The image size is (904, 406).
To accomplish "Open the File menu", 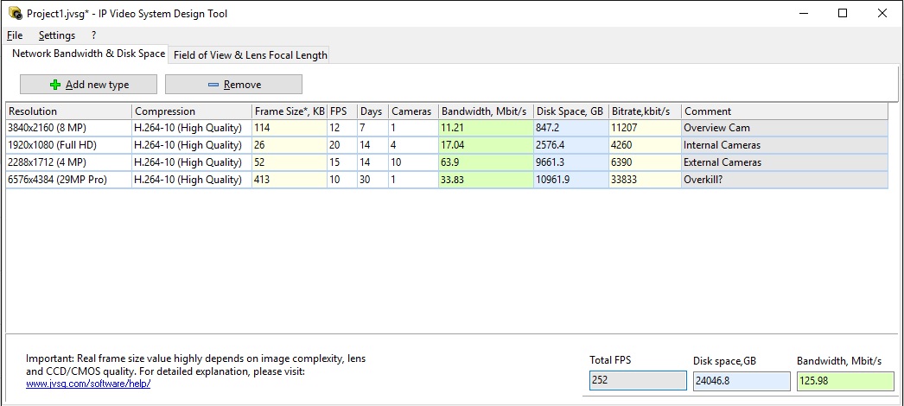I will click(15, 35).
